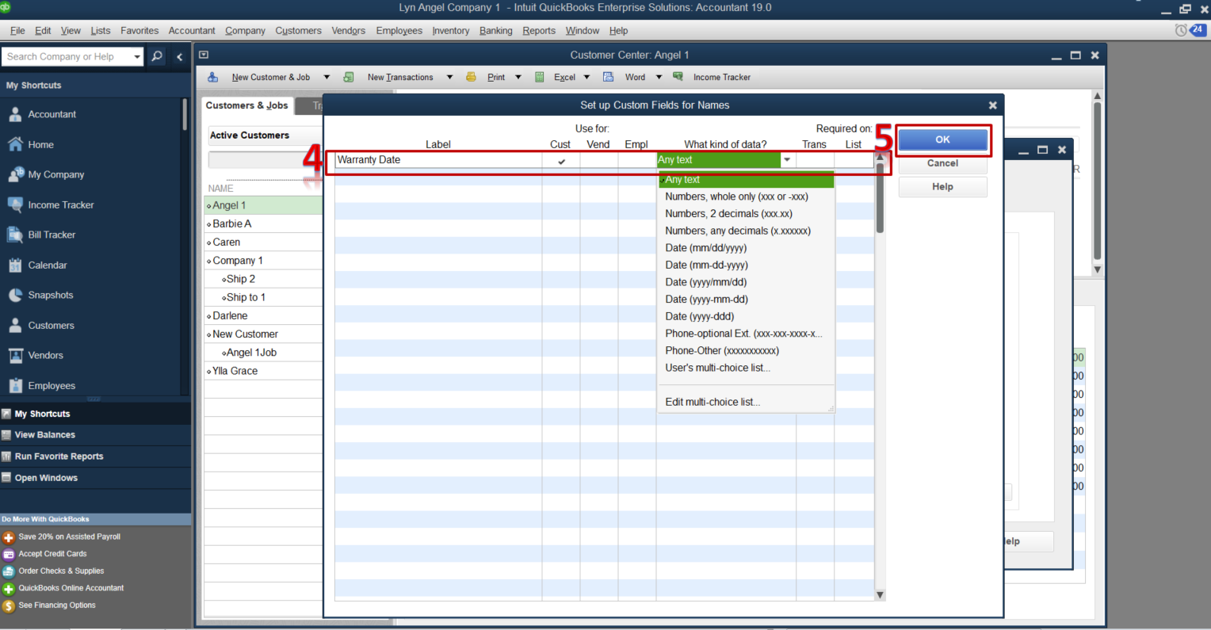Click Save 20% on Assisted Payroll icon
The height and width of the screenshot is (630, 1211).
coord(9,537)
